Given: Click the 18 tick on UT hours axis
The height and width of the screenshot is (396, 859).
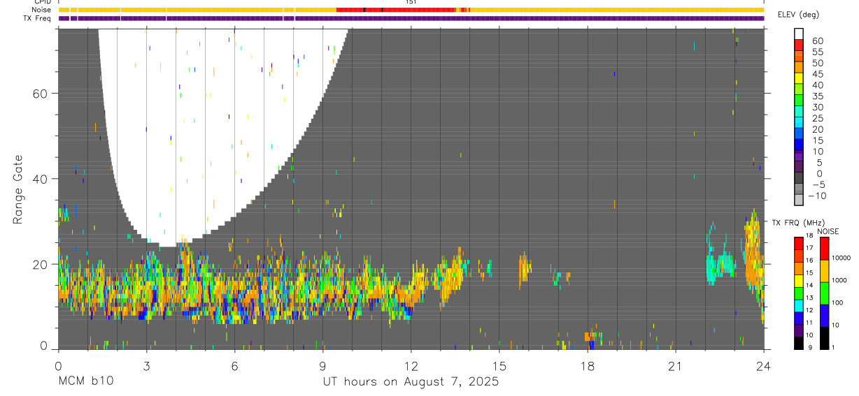Looking at the screenshot, I should point(587,366).
